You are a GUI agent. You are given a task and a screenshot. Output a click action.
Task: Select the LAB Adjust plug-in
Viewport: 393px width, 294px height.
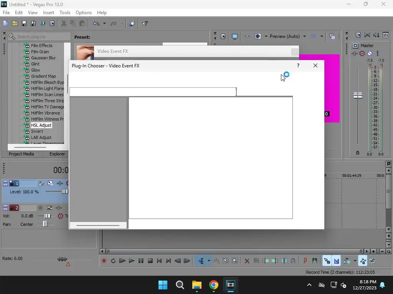(x=41, y=137)
